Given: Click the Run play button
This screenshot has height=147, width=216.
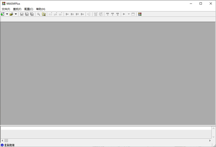Looking at the screenshot, I should [124, 14].
